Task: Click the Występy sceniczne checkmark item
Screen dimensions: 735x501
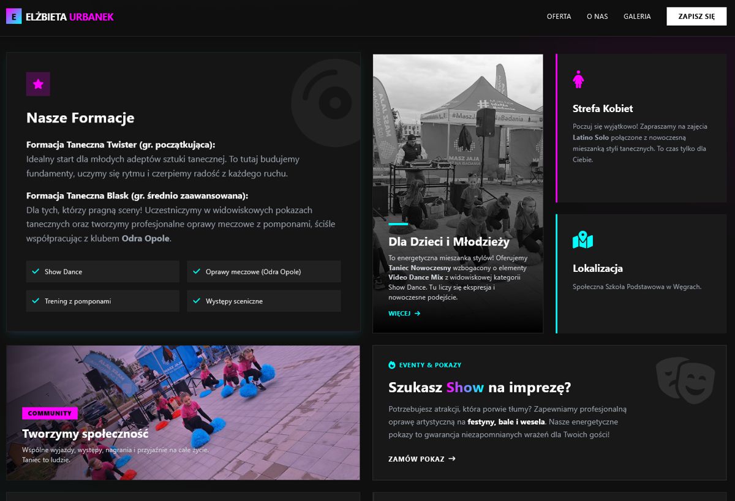Action: [x=263, y=301]
